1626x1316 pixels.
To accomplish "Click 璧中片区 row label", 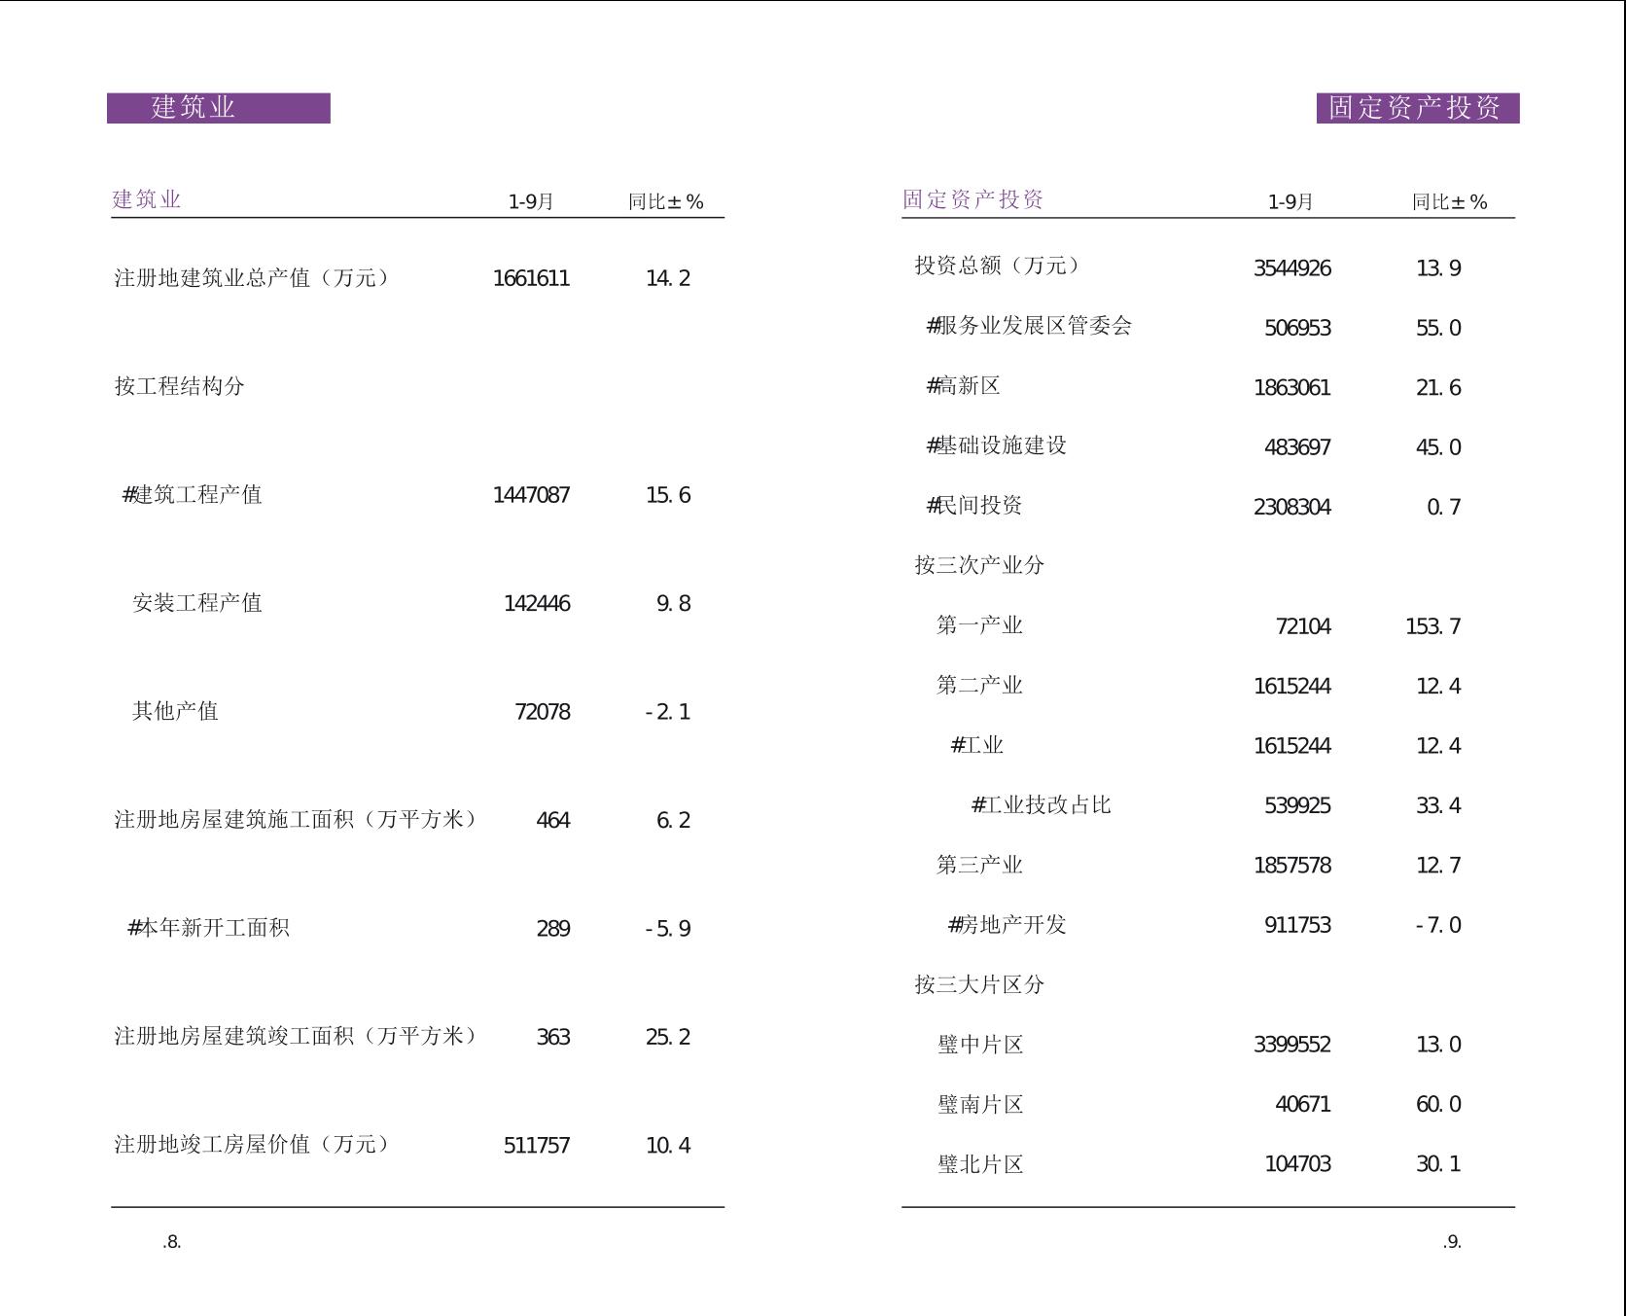I will (980, 1045).
